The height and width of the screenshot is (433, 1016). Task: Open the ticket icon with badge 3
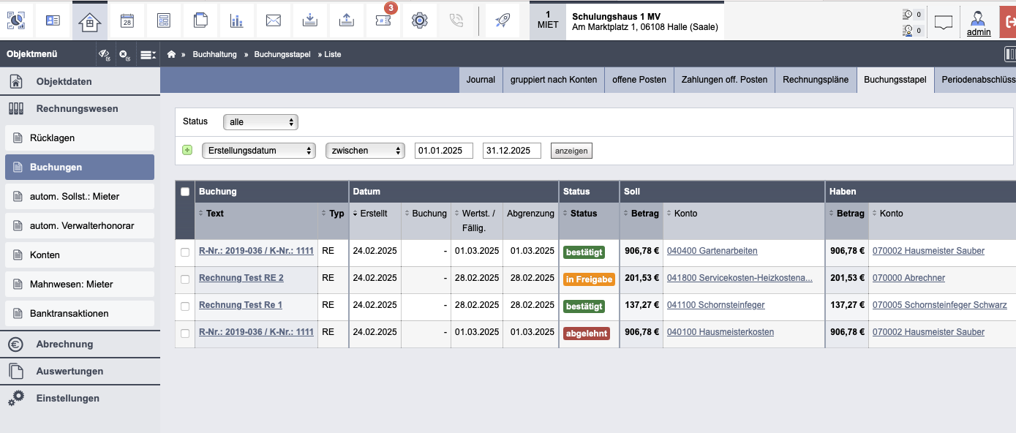pyautogui.click(x=383, y=20)
